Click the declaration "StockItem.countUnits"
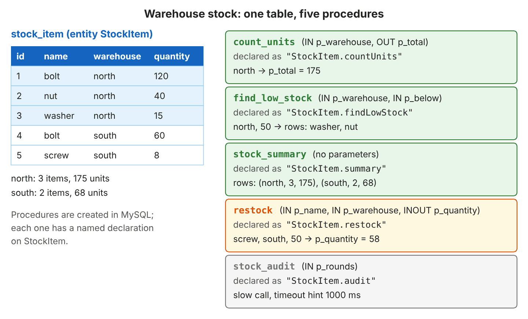 point(344,56)
